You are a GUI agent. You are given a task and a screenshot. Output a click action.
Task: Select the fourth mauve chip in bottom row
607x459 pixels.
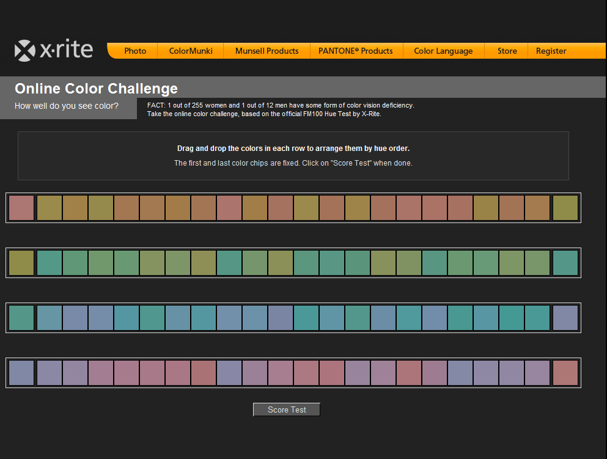[101, 373]
